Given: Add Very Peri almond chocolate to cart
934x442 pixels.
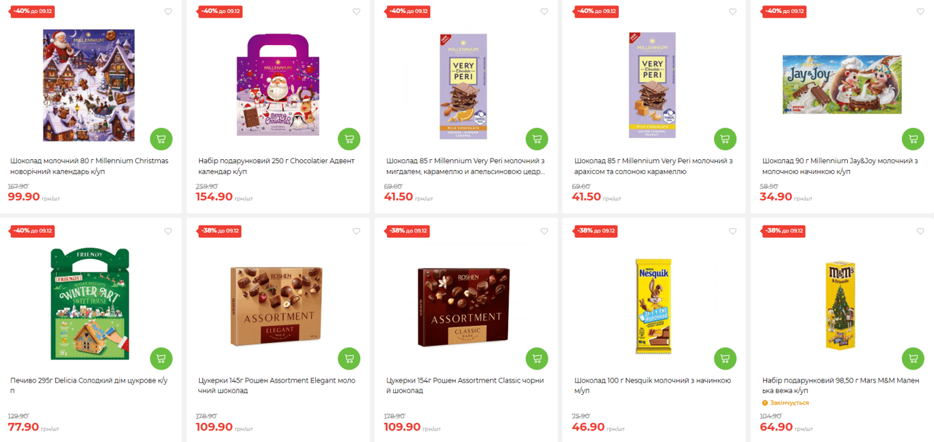Looking at the screenshot, I should pos(537,139).
